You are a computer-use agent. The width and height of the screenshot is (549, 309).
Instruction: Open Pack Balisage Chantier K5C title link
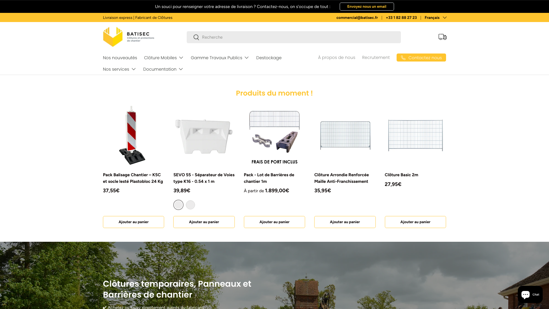[133, 178]
